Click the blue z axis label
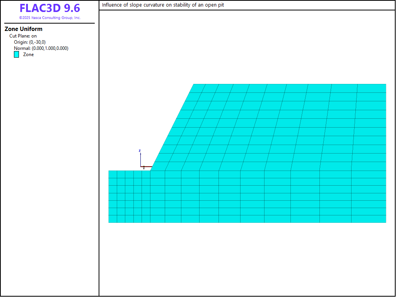396x297 pixels. click(140, 151)
